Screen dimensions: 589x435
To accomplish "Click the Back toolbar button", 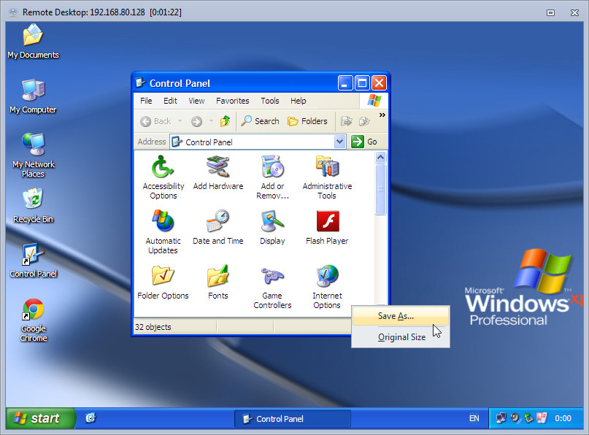I will tap(155, 121).
